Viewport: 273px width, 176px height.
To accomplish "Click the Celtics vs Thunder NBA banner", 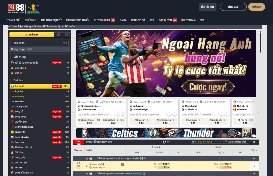I will coord(166,133).
